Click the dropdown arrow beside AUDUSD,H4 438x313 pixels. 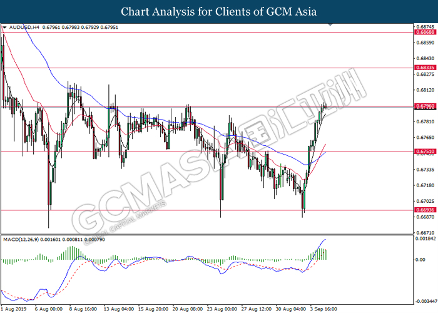point(4,28)
